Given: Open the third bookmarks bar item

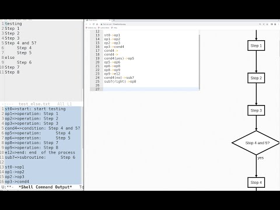Looking at the screenshot, I should 114,28.
